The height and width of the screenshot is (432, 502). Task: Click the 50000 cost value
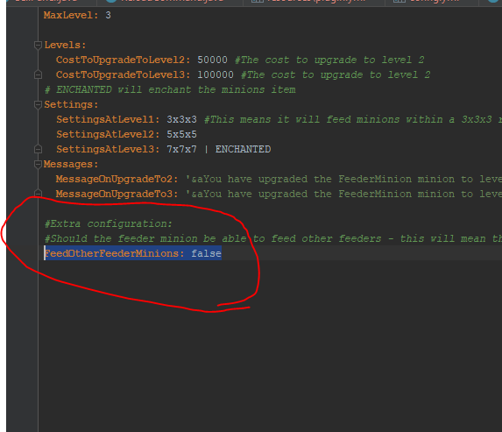tap(213, 60)
